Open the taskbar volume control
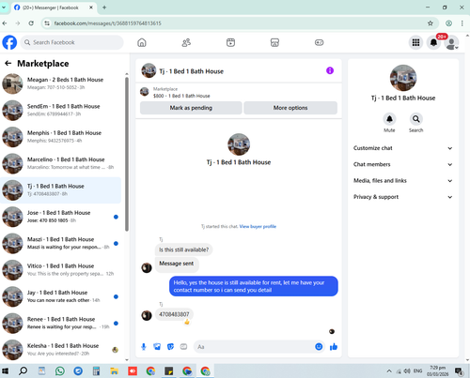 pyautogui.click(x=407, y=371)
